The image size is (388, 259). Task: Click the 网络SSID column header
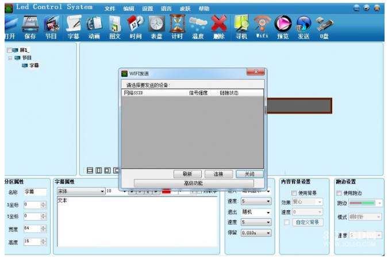click(133, 93)
